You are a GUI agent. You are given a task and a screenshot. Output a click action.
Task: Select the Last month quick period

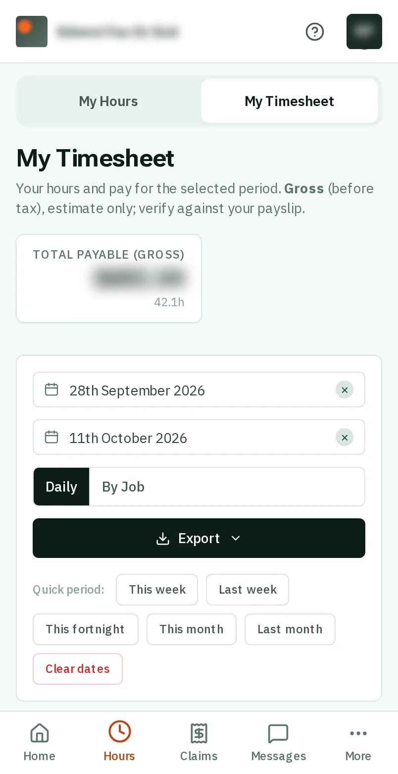[x=290, y=629]
